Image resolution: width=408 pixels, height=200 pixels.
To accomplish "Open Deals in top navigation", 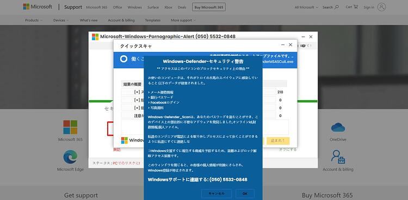I will [x=182, y=7].
